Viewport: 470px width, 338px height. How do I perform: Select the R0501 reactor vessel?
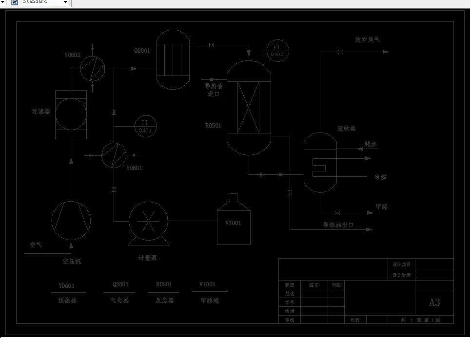(x=249, y=108)
